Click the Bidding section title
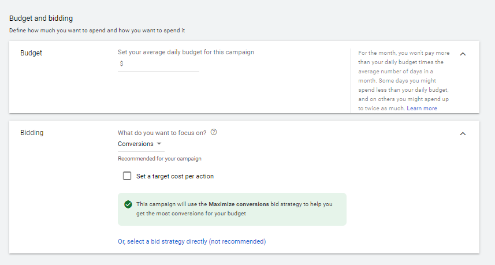Viewport: 495px width, 265px height. [x=32, y=132]
